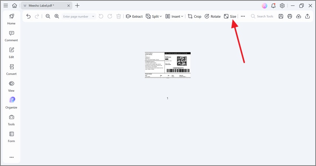
Task: Delete selected page trash icon
Action: coord(119,16)
